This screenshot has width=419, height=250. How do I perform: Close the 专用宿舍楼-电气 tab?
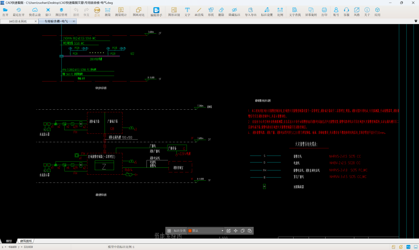(x=74, y=21)
